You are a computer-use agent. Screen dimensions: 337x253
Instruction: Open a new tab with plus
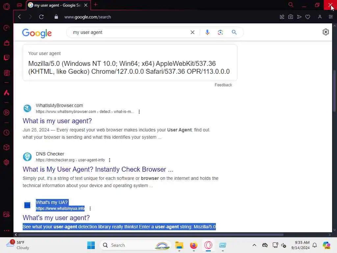click(x=96, y=5)
